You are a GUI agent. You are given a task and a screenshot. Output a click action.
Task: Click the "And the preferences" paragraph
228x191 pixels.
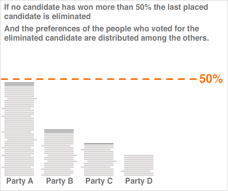(107, 33)
